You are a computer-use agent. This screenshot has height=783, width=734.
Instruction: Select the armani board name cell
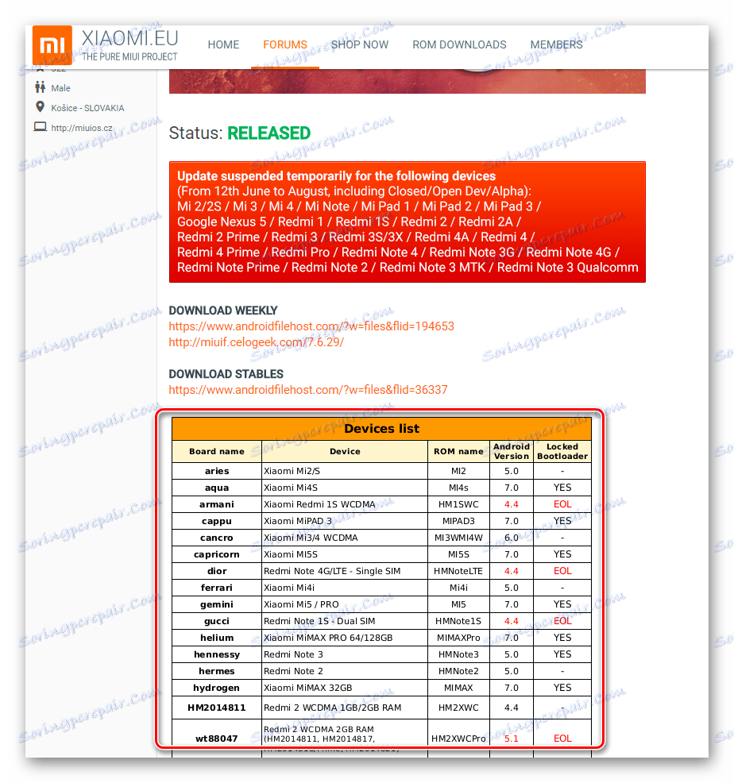point(216,504)
